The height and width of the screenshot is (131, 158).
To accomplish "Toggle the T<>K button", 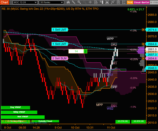I will tap(130, 3).
